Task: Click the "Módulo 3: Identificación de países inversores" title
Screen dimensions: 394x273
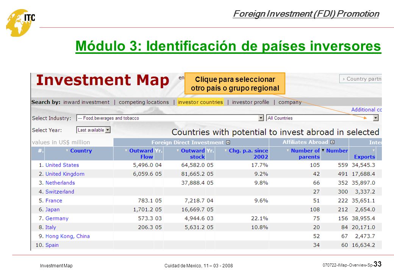Action: tap(228, 46)
